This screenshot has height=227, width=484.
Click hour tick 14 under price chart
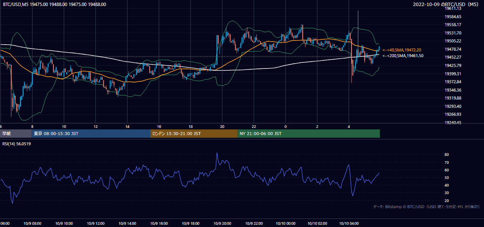pos(127,126)
